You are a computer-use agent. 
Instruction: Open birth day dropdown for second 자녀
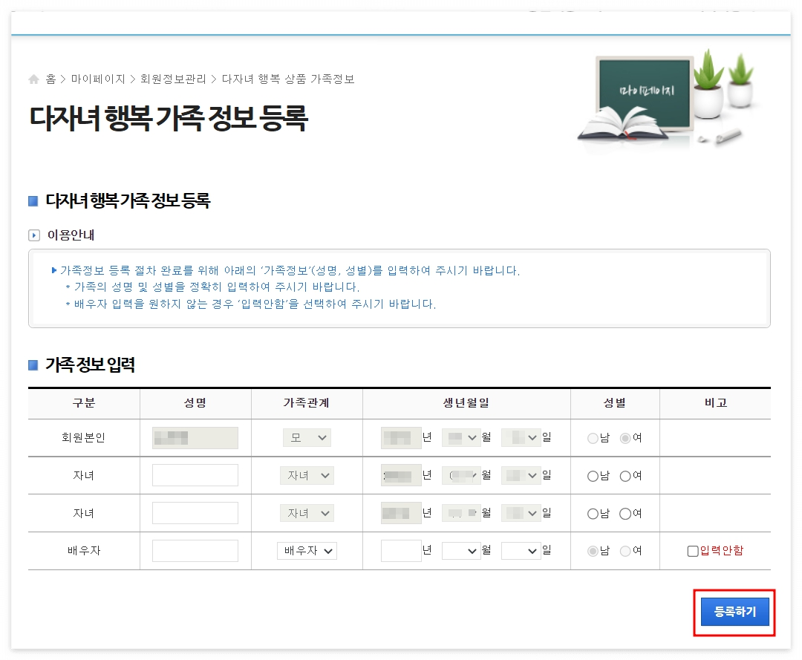[521, 513]
